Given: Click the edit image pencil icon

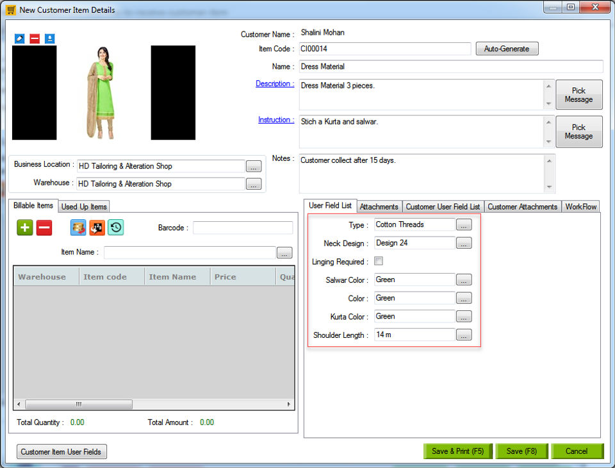Looking at the screenshot, I should point(19,38).
